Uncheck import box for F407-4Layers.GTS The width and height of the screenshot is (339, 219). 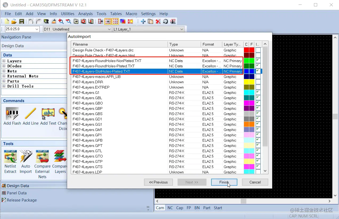[258, 167]
